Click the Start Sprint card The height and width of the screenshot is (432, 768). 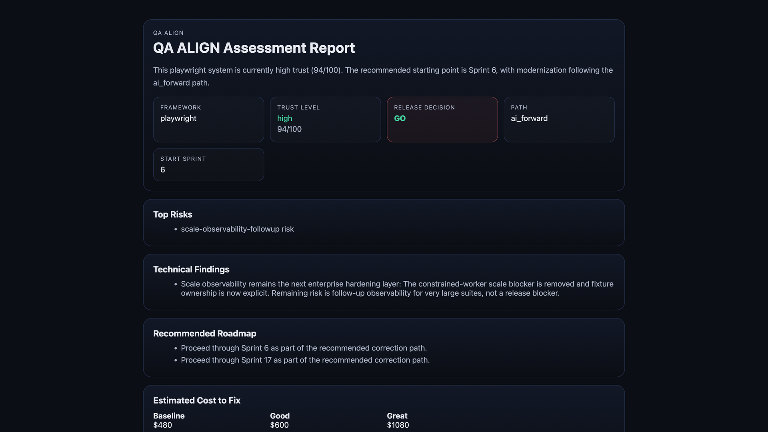click(x=208, y=165)
